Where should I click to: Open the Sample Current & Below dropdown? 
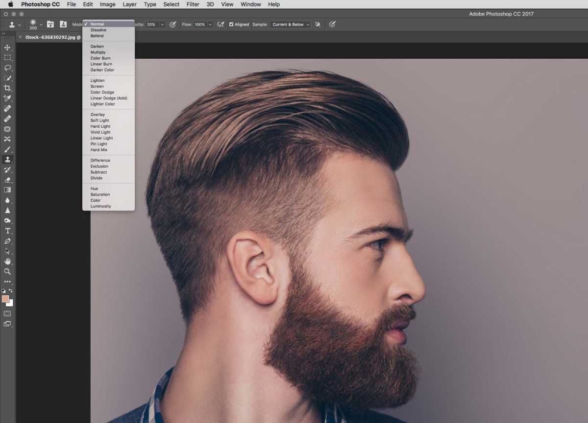pyautogui.click(x=291, y=24)
